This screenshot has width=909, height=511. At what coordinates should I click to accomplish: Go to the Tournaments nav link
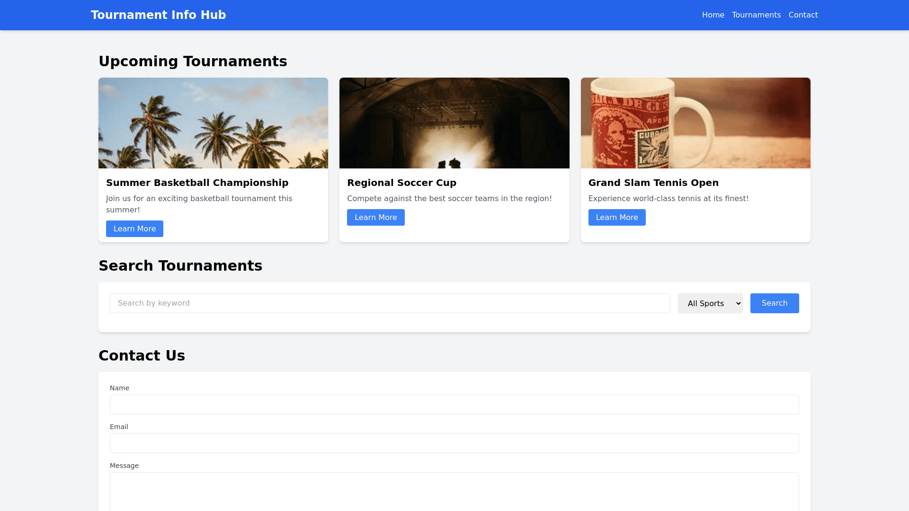click(756, 15)
